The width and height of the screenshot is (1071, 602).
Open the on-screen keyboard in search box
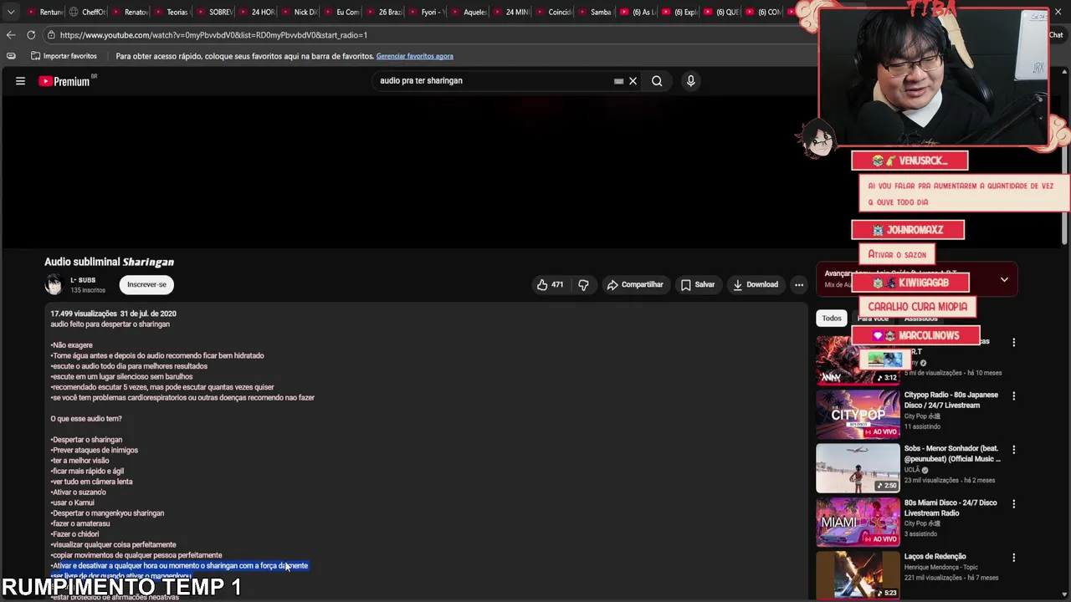pyautogui.click(x=618, y=81)
